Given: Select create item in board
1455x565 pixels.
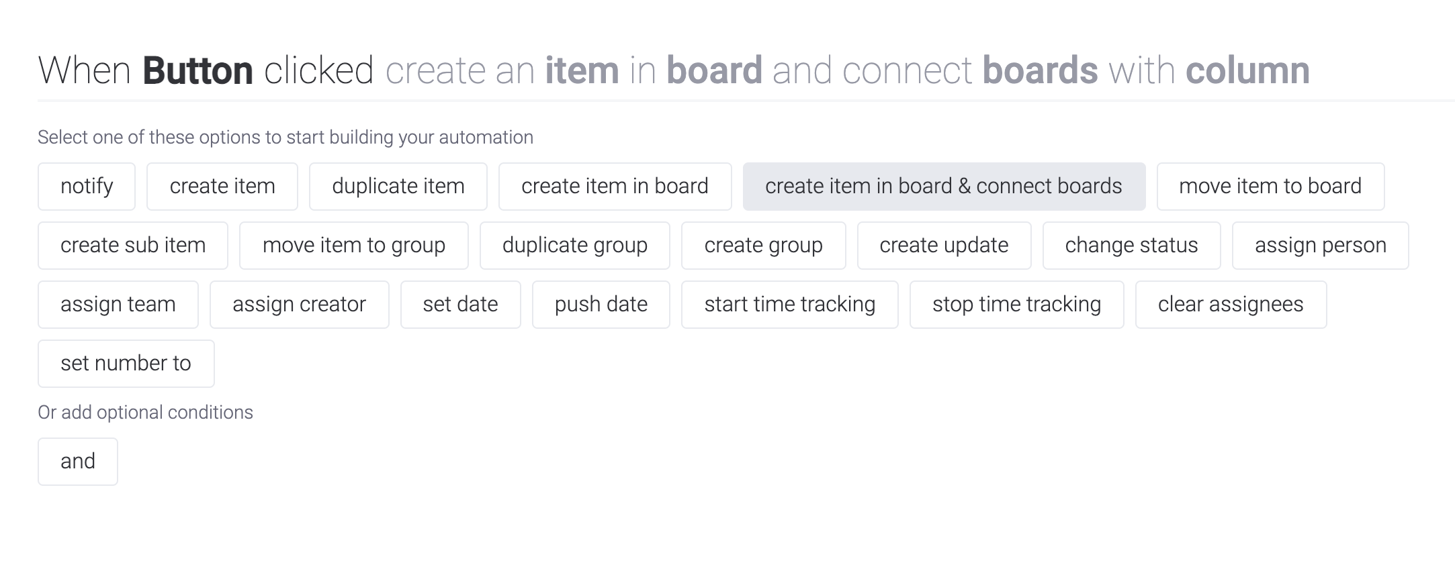Looking at the screenshot, I should [615, 187].
